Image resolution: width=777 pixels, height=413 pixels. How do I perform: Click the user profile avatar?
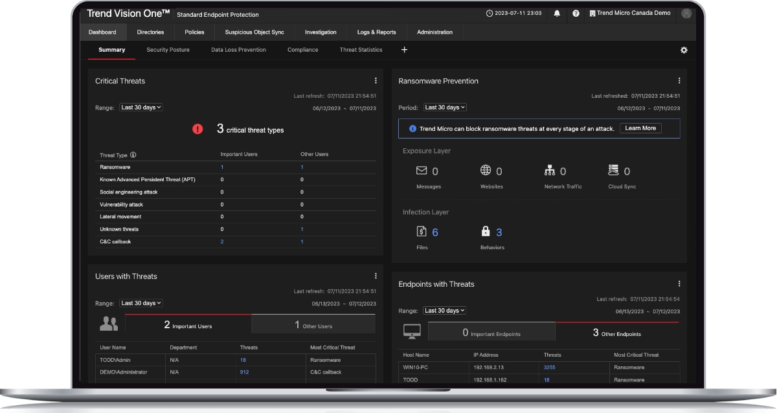coord(686,14)
